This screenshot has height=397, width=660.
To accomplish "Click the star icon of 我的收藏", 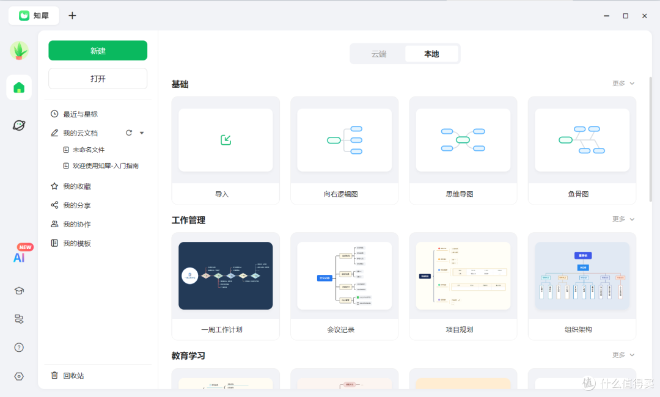I will (x=54, y=186).
